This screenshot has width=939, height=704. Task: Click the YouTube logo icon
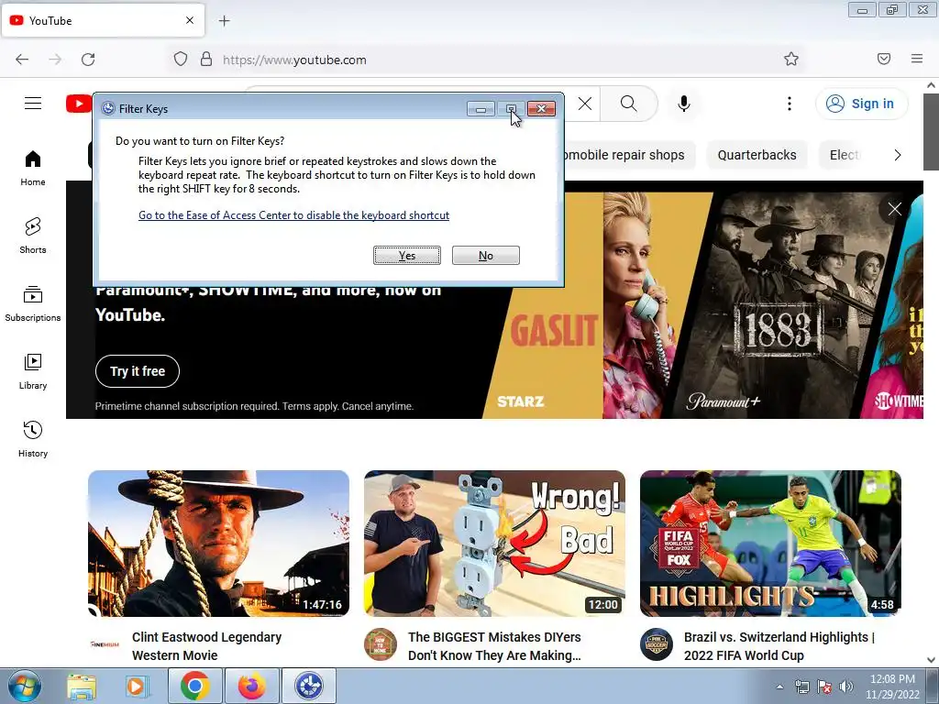pos(79,104)
